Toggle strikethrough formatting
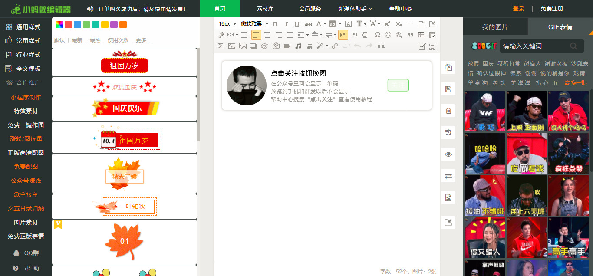Image resolution: width=593 pixels, height=276 pixels. (x=308, y=24)
